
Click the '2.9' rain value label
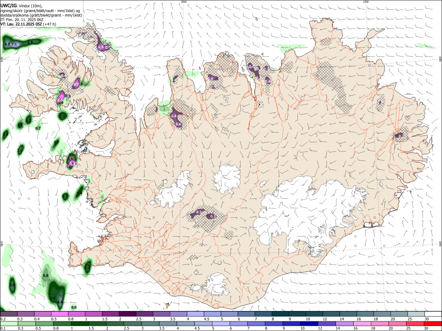pos(30,42)
